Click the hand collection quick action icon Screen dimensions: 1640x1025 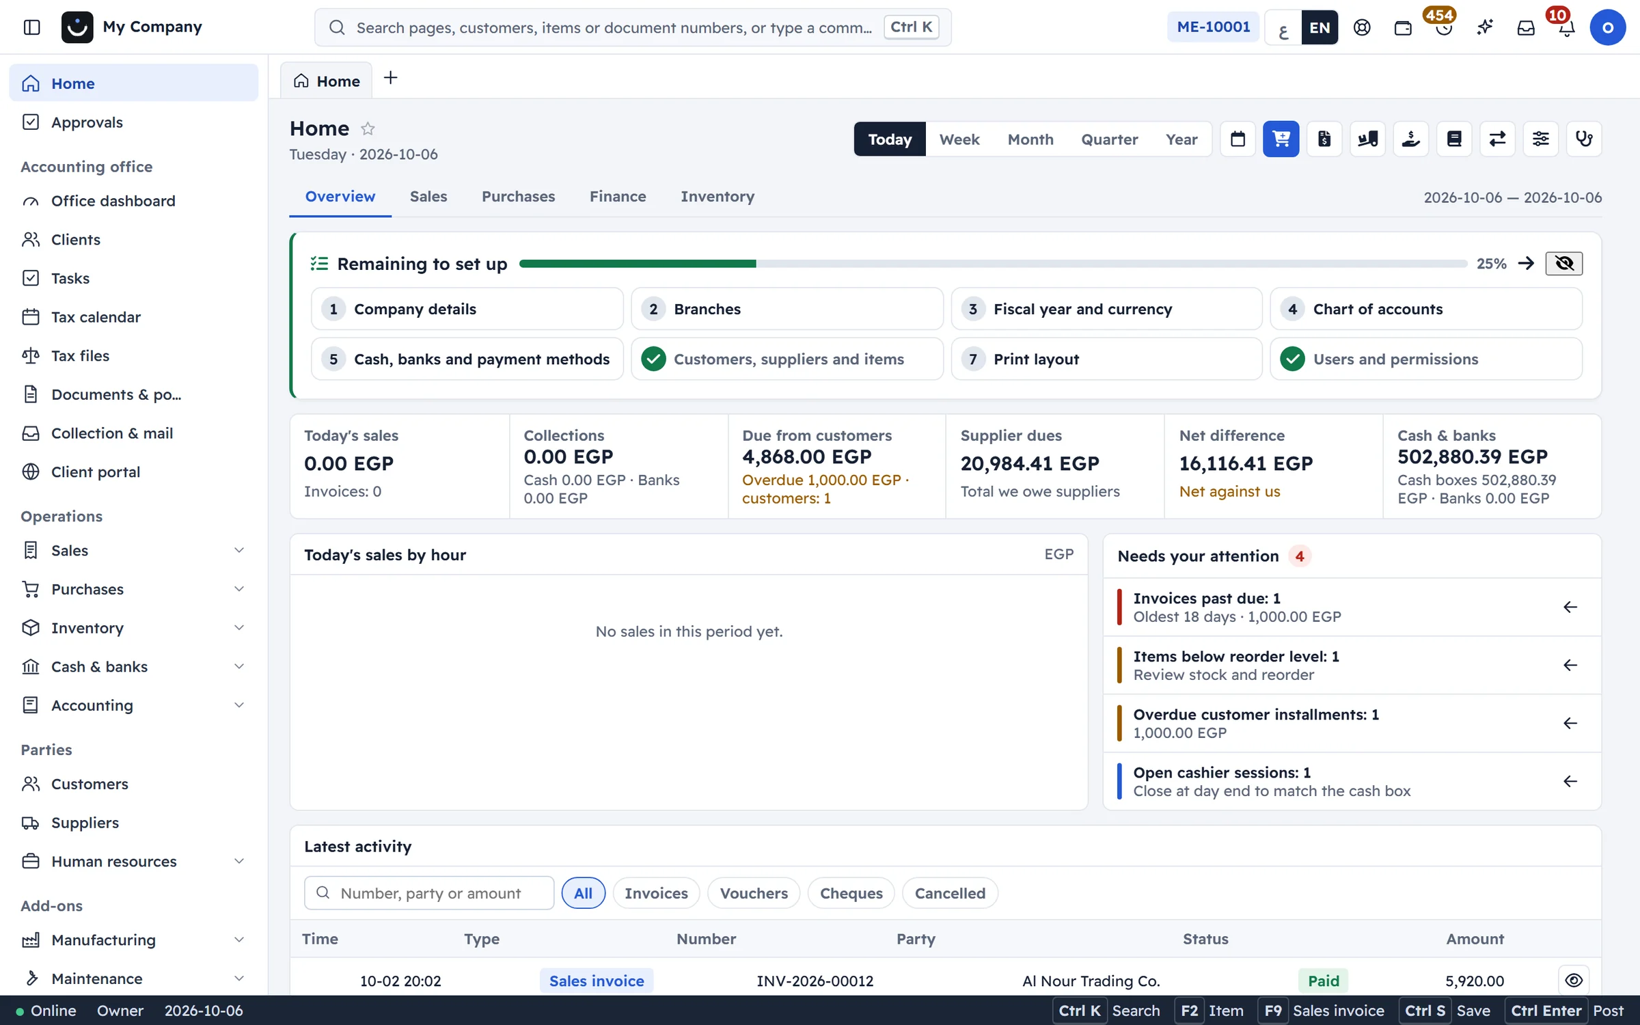click(1410, 139)
